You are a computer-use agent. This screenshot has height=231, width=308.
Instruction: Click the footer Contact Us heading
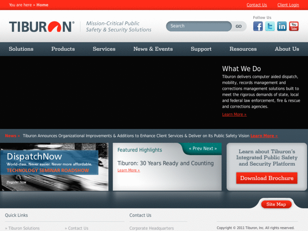click(140, 215)
